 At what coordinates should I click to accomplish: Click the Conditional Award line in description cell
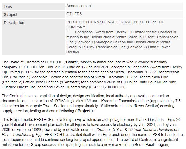coord(122,42)
